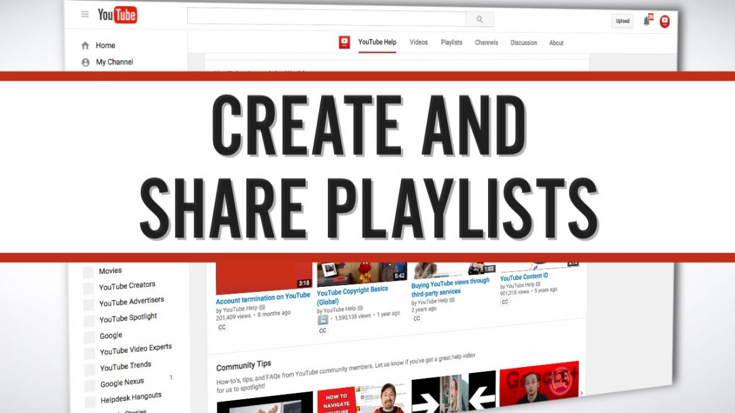Image resolution: width=735 pixels, height=413 pixels.
Task: Click the Upload button
Action: [x=623, y=21]
